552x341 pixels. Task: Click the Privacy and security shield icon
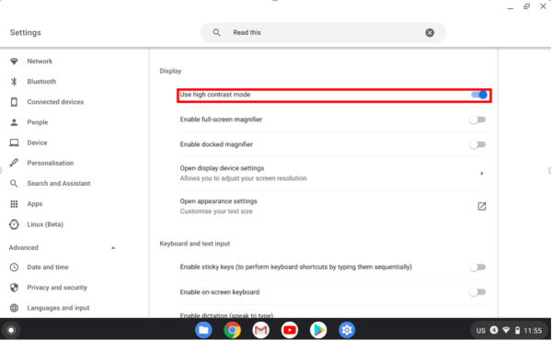tap(14, 288)
